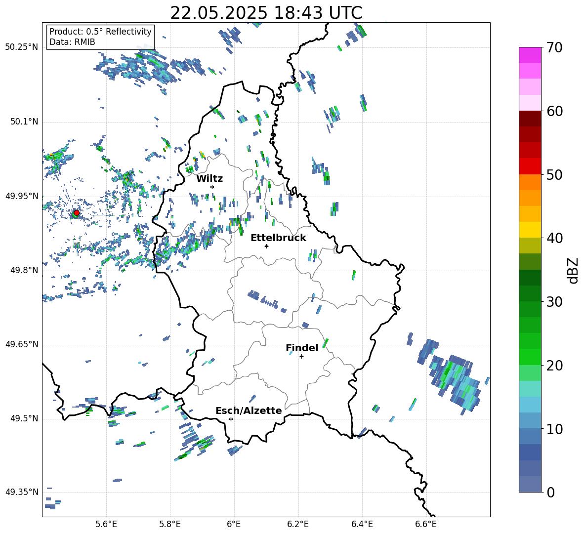Click the 50.1°N latitude tick label
Viewport: 585px width, 534px height.
pos(24,122)
